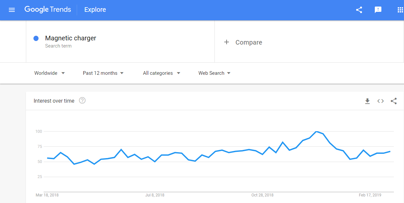Click the embed code icon
The image size is (404, 203).
pyautogui.click(x=380, y=101)
